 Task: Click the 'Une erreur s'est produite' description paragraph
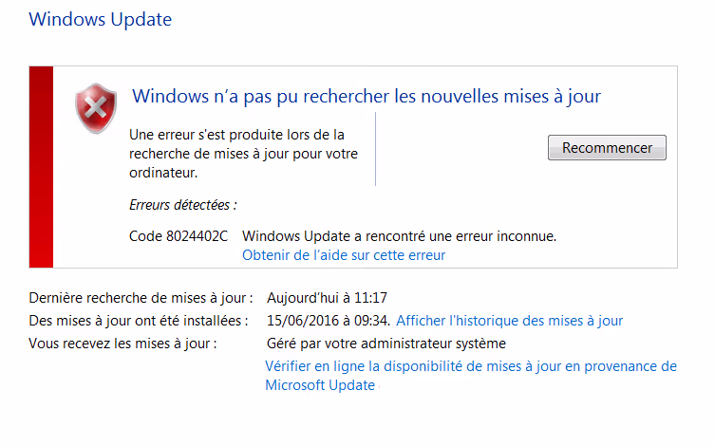click(243, 154)
